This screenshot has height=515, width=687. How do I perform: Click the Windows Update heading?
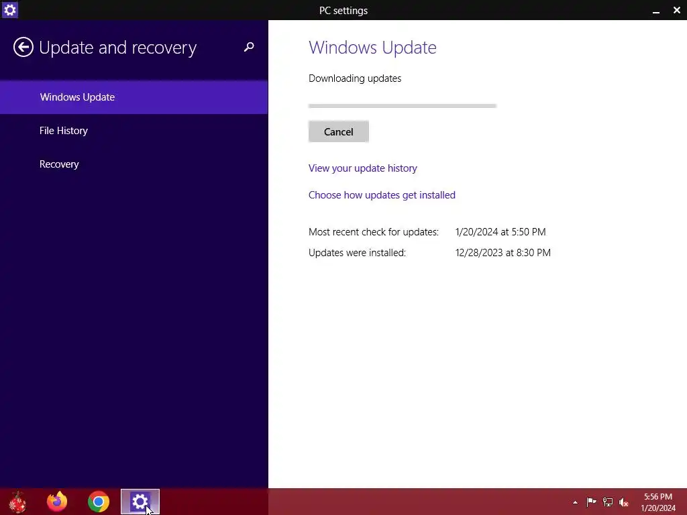point(372,48)
